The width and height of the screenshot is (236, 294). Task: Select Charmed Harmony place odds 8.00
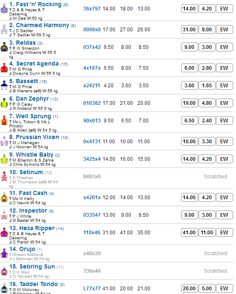coord(207,29)
